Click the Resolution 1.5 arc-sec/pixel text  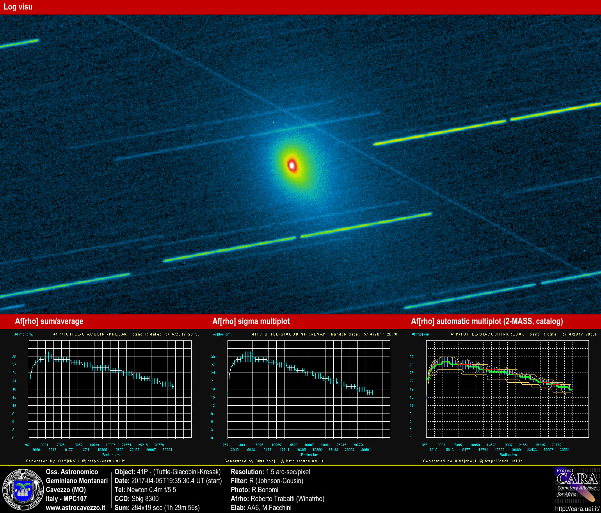tap(270, 472)
